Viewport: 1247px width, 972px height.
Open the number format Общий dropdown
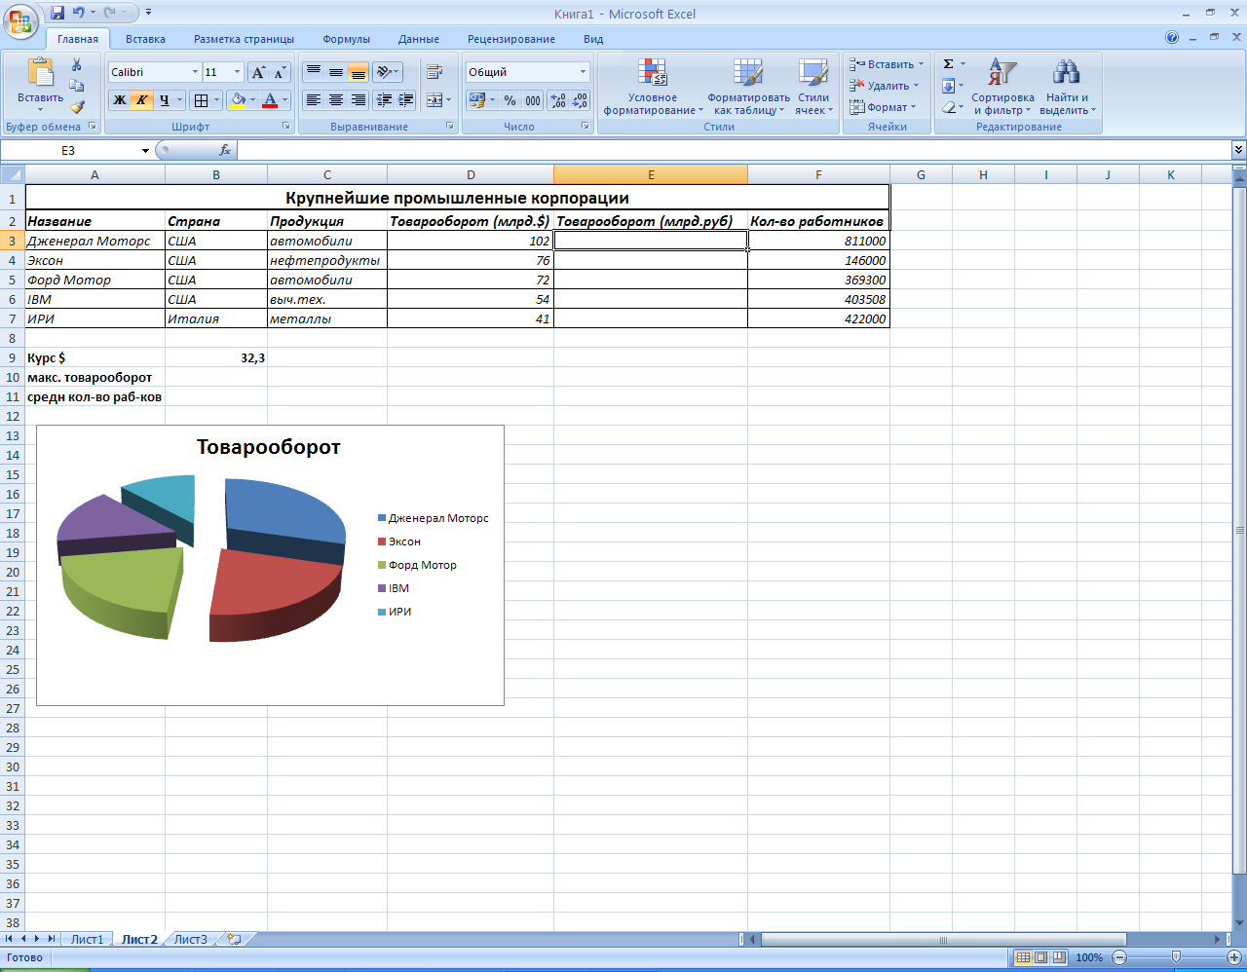tap(583, 72)
